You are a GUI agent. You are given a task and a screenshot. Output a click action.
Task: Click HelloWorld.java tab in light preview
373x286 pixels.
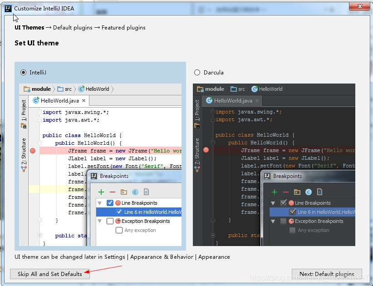(x=59, y=101)
